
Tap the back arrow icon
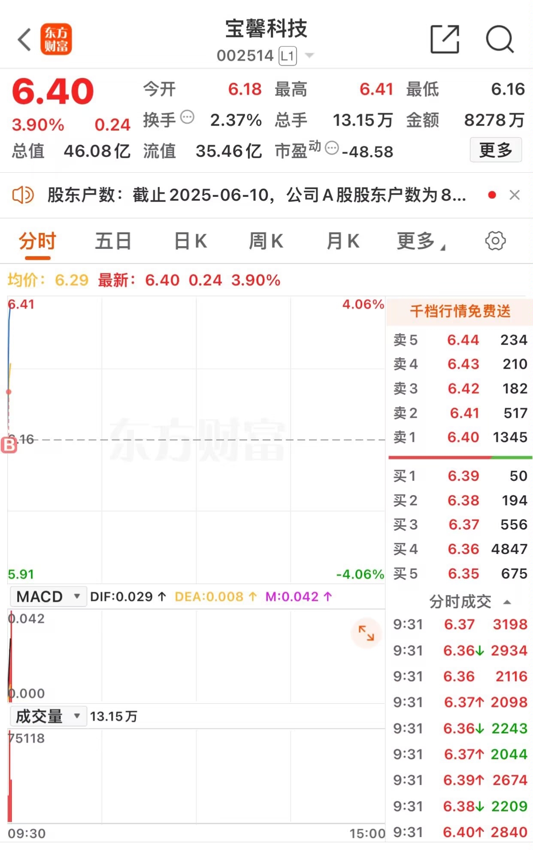click(24, 40)
